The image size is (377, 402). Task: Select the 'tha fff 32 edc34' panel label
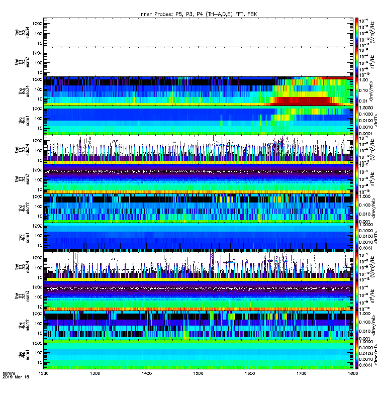(x=22, y=32)
